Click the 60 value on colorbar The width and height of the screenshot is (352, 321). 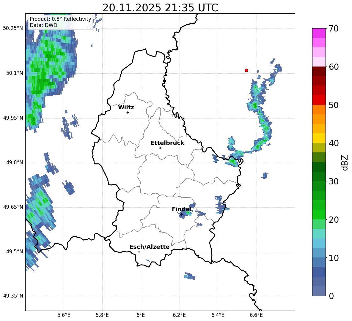(334, 67)
